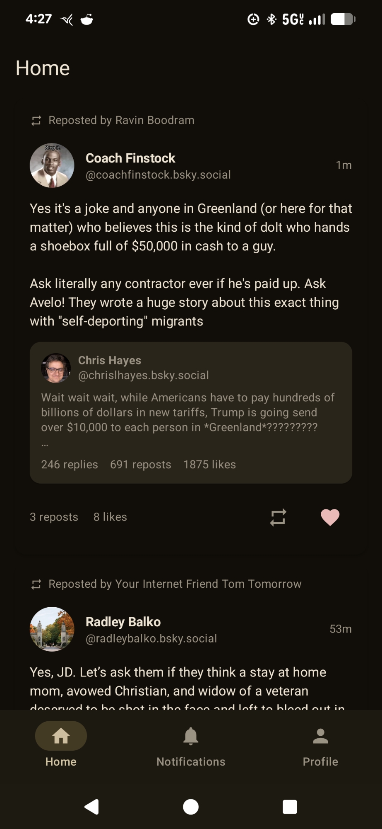Go to the Profile tab
Viewport: 382px width, 829px height.
pos(320,744)
